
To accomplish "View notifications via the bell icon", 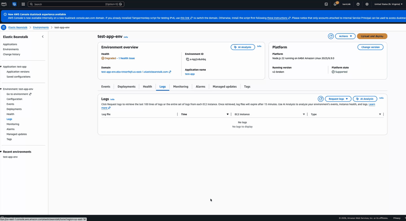I will coord(335,4).
